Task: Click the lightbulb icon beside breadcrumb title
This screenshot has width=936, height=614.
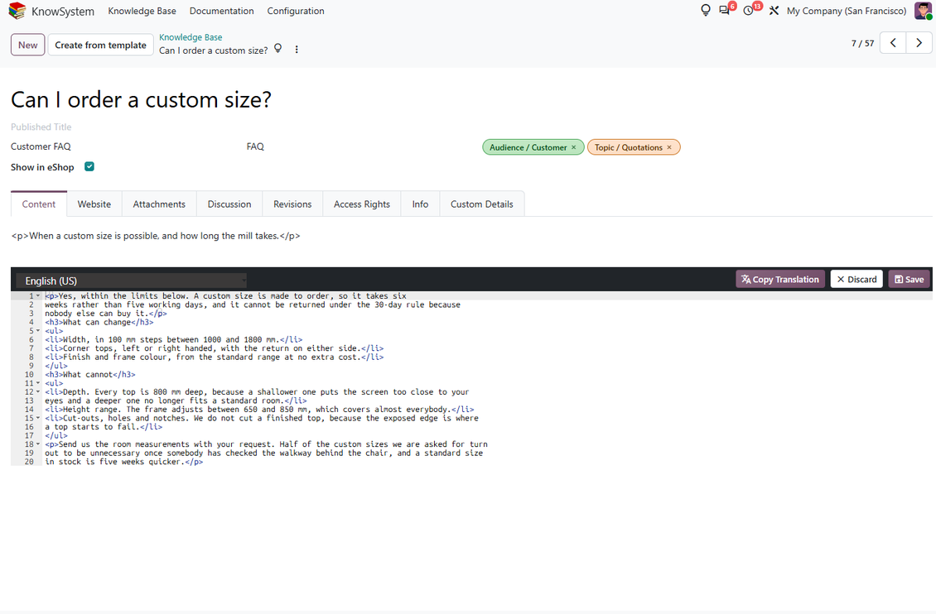Action: [x=277, y=49]
